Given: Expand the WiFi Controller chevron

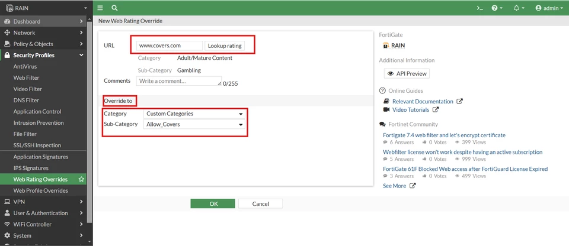Looking at the screenshot, I should 81,224.
